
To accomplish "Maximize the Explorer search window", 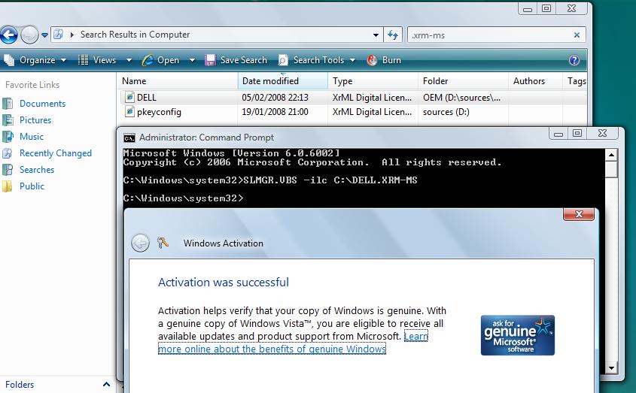I will (x=546, y=8).
